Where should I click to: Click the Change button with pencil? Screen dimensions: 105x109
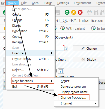[88, 48]
